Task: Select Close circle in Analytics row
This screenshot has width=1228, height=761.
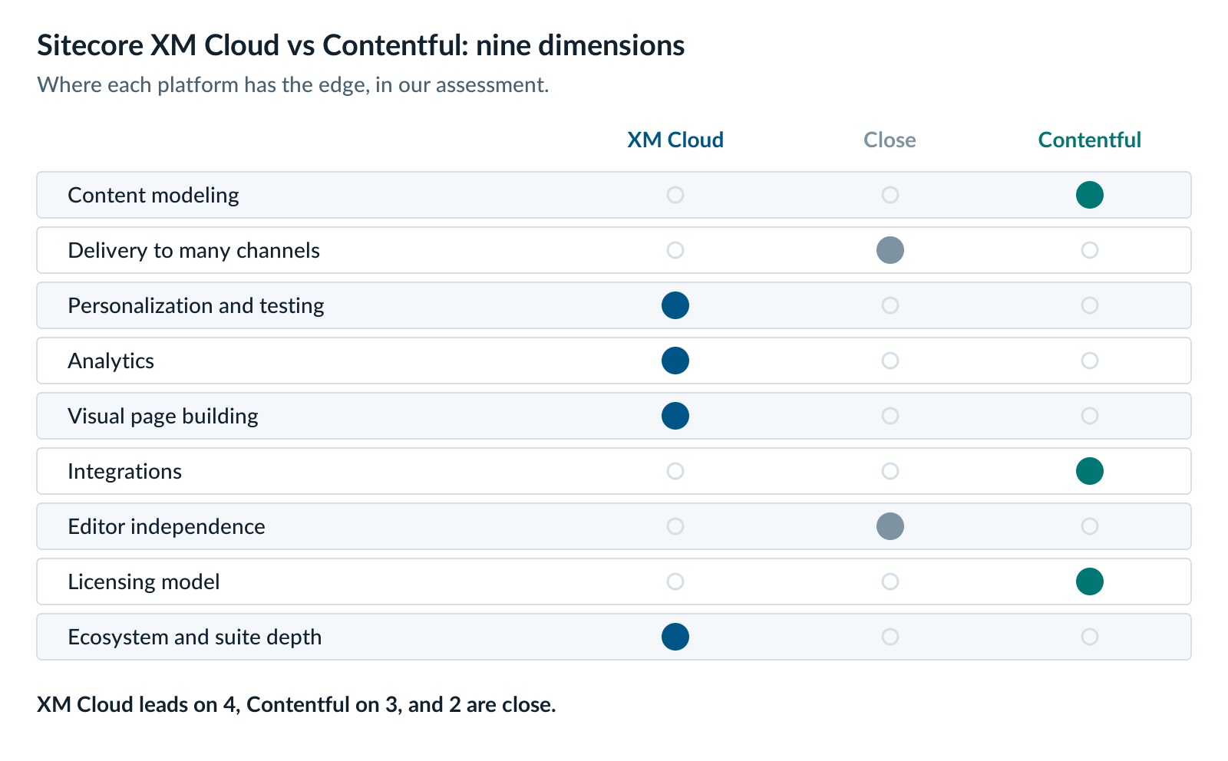Action: tap(890, 361)
